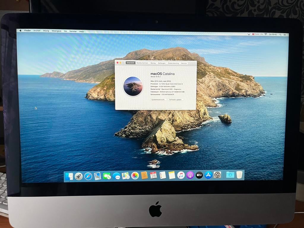This screenshot has height=228, width=304.
Task: Open Finder from the Dock
Action: (x=69, y=176)
